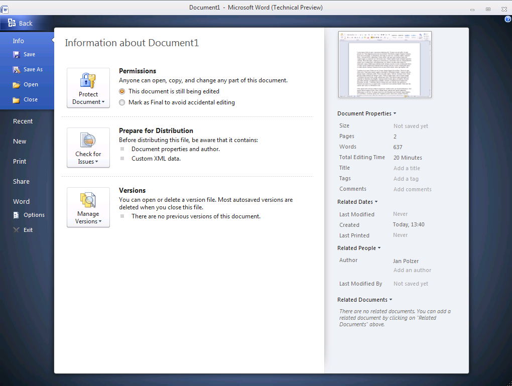Restore down the Word window
The width and height of the screenshot is (512, 386).
pos(488,10)
